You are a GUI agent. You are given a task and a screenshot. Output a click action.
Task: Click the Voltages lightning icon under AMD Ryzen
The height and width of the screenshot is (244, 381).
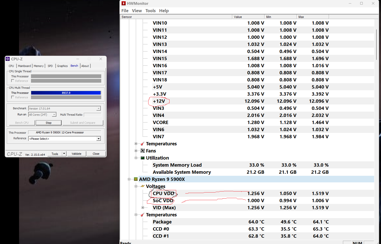pyautogui.click(x=143, y=186)
